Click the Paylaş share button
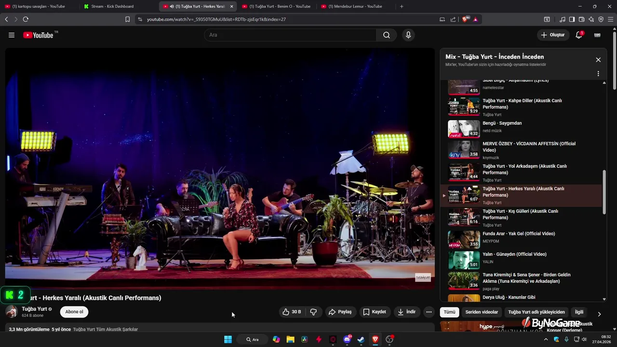Screen dimensions: 617x347 point(340,312)
